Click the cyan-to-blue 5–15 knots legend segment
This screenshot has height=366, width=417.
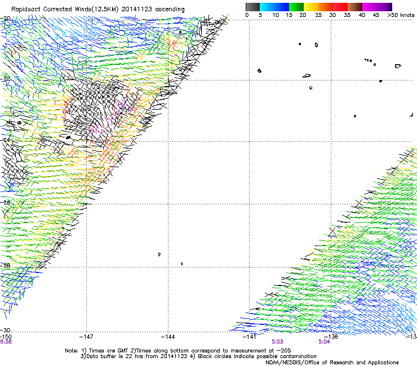274,7
